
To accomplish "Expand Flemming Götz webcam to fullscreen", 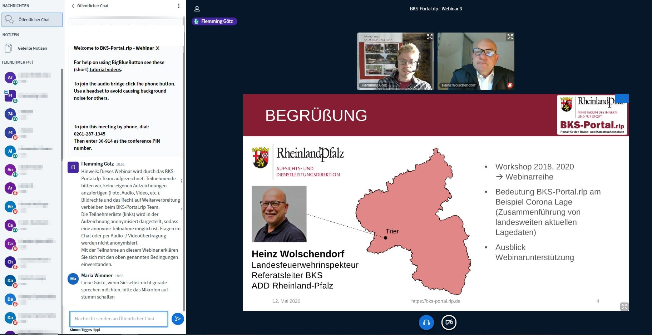I will click(430, 37).
